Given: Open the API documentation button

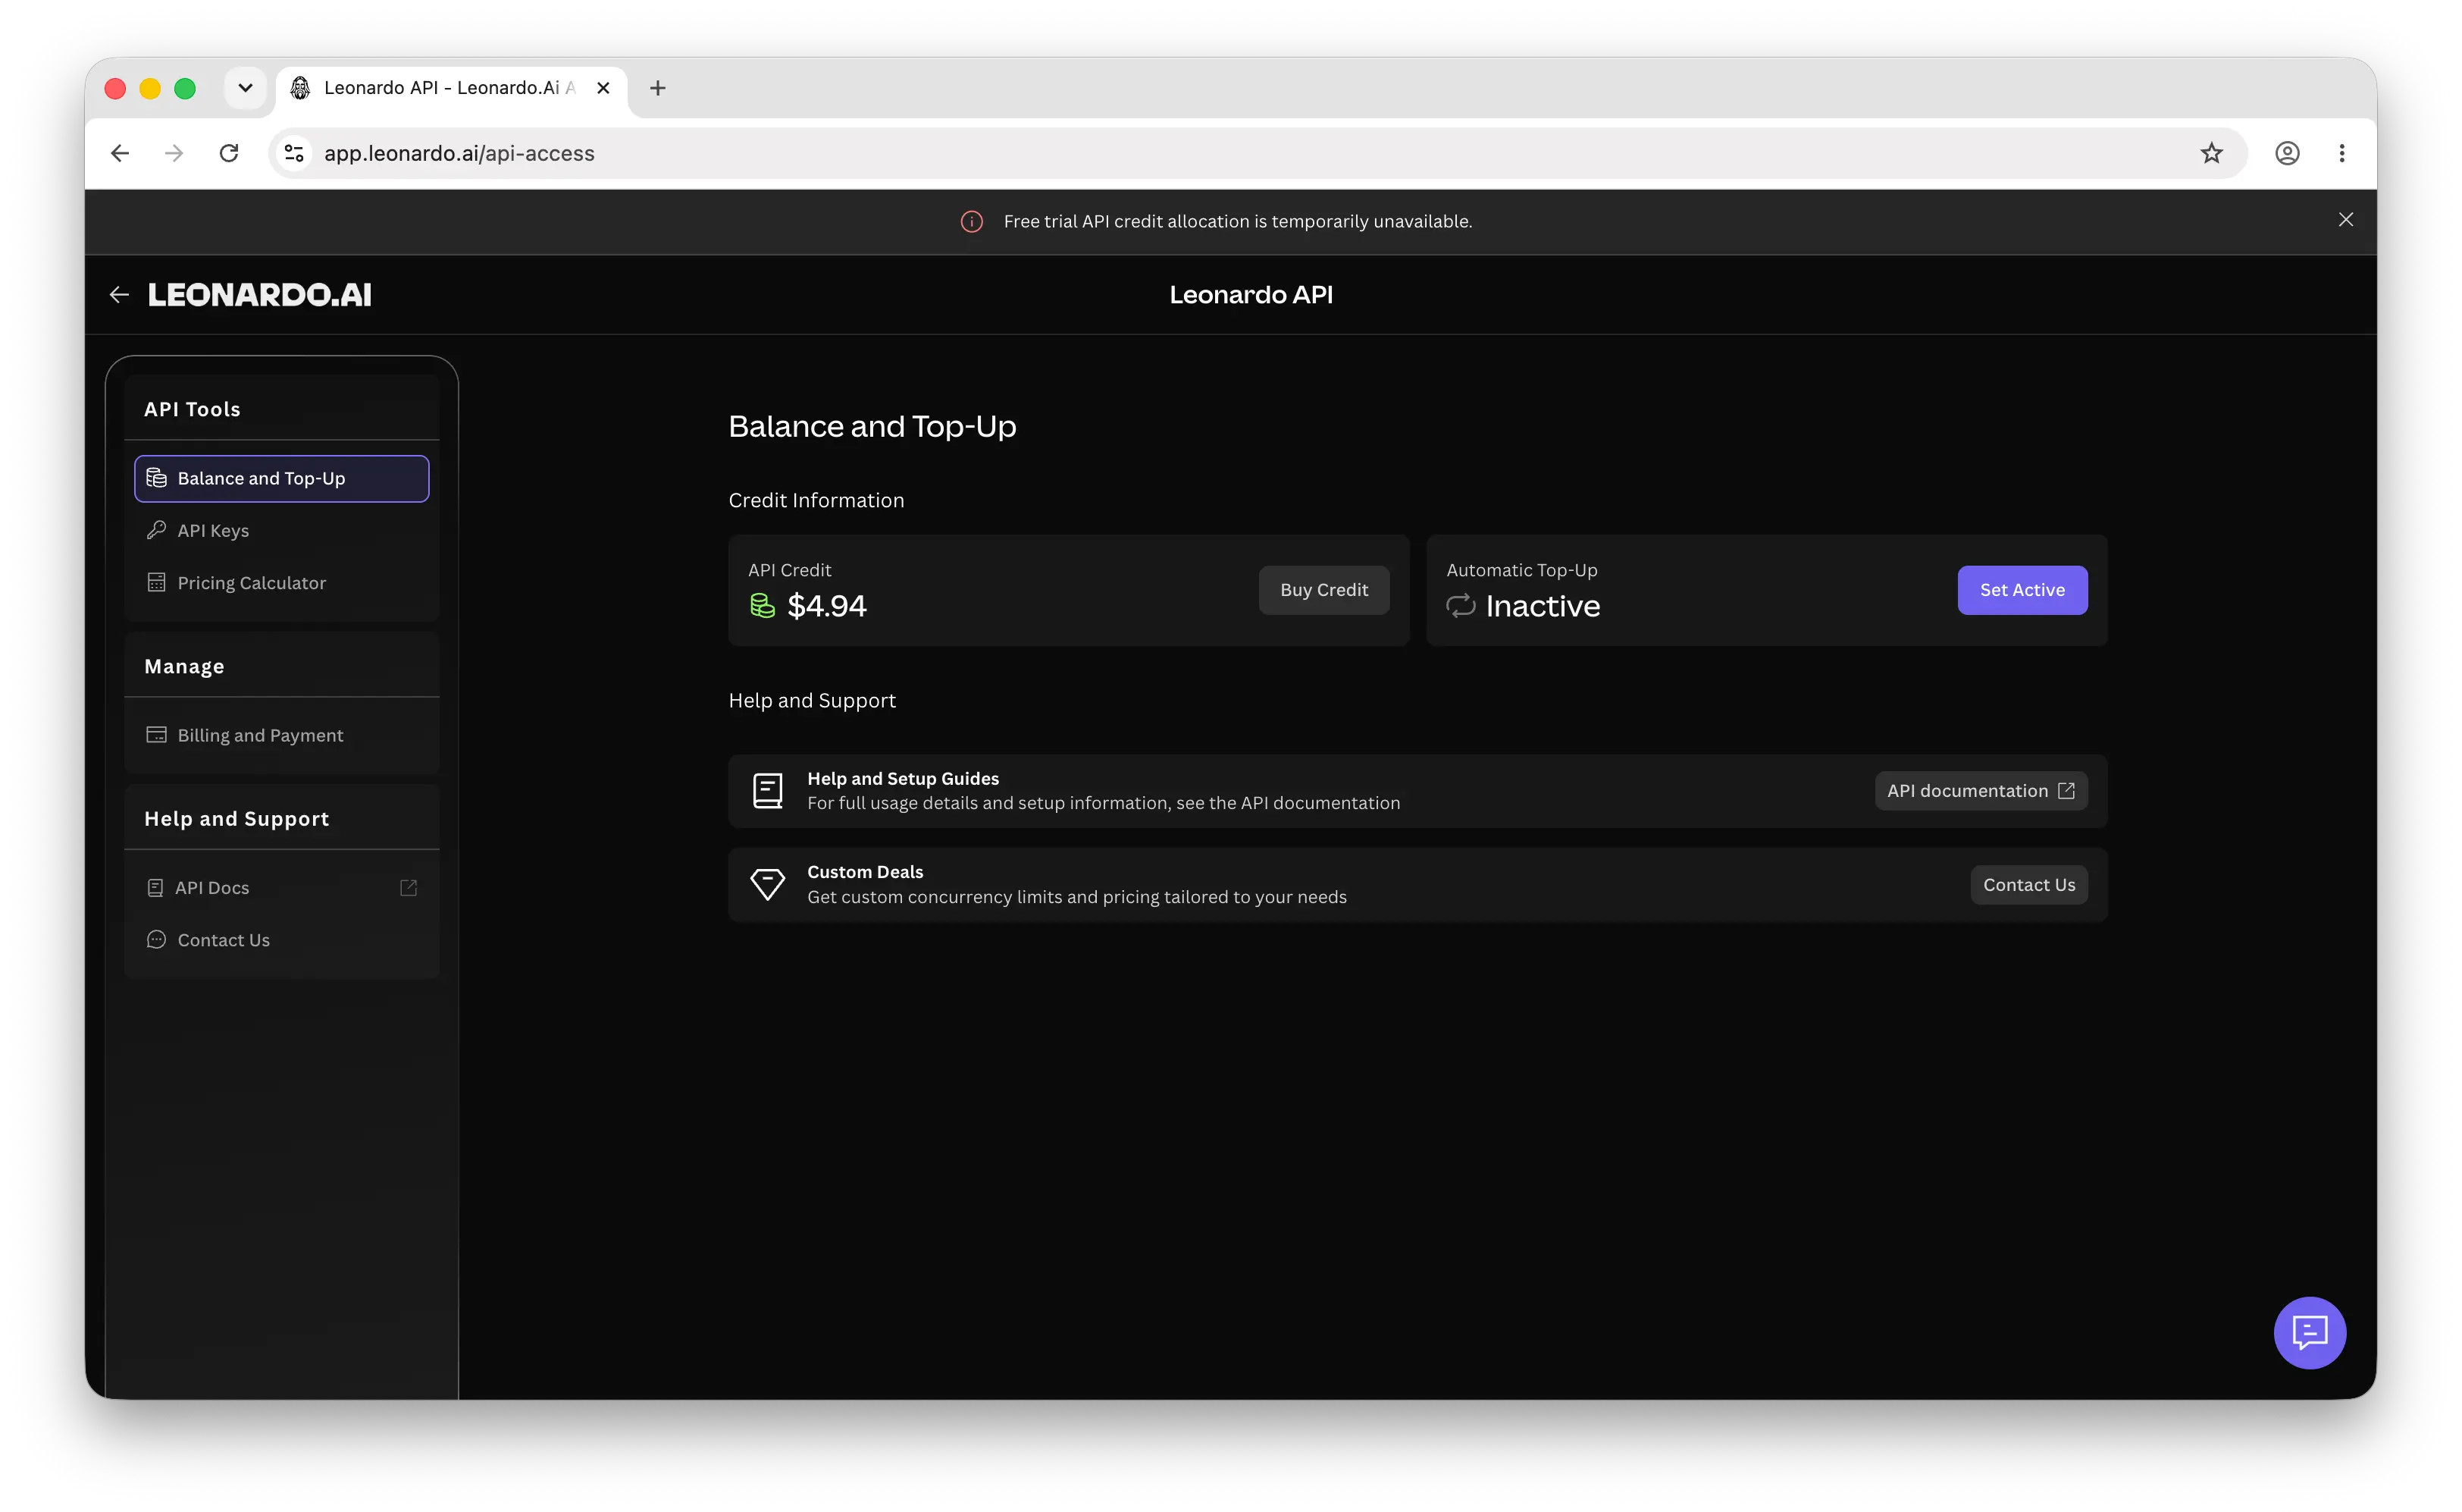Looking at the screenshot, I should tap(1980, 791).
